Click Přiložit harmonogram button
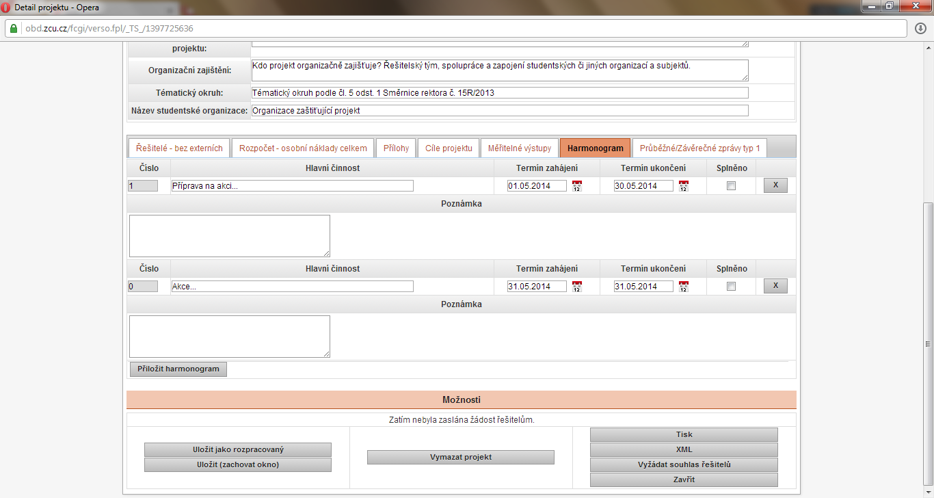 point(178,369)
